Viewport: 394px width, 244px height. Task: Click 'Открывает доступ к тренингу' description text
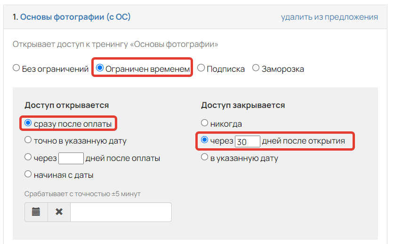tap(115, 44)
